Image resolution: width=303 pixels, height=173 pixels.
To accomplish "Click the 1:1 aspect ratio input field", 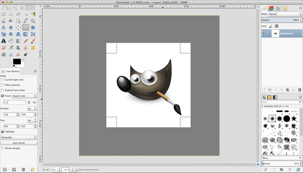I will coord(15,102).
